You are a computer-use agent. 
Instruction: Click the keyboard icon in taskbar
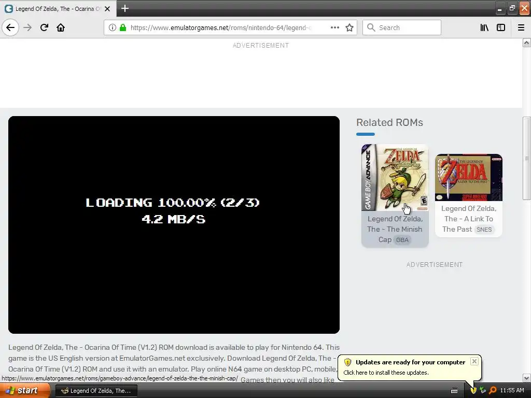point(454,391)
